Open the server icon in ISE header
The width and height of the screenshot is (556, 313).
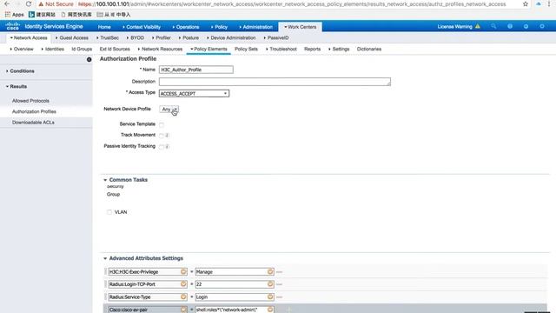tap(526, 26)
